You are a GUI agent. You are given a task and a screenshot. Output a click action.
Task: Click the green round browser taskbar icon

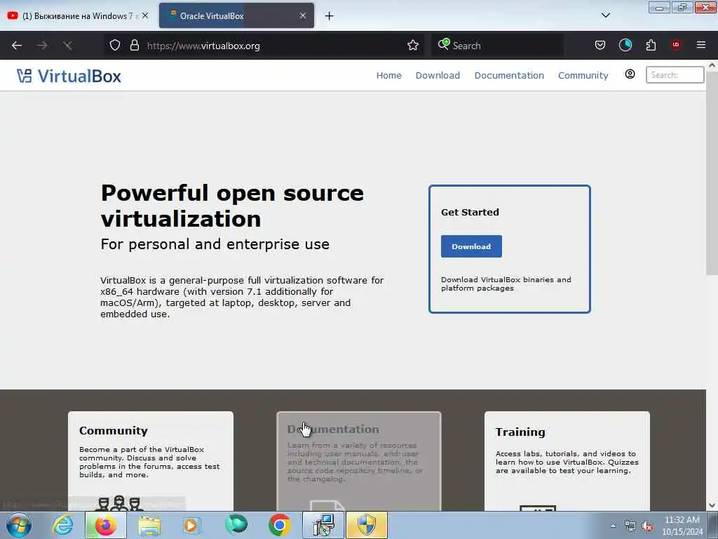pyautogui.click(x=236, y=524)
